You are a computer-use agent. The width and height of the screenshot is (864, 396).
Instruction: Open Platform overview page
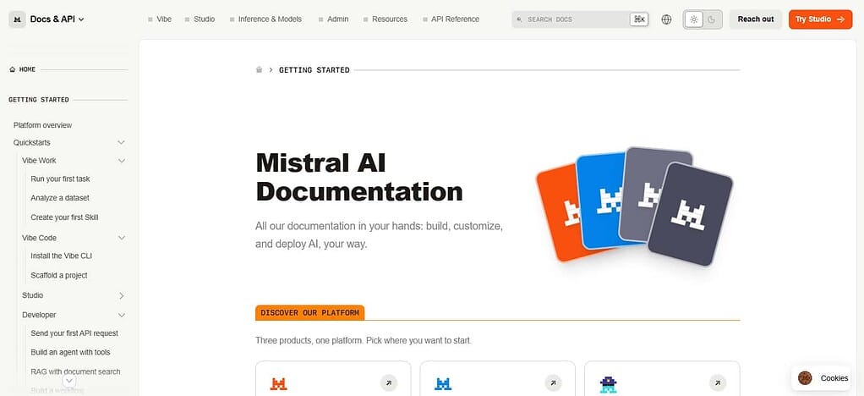tap(42, 125)
